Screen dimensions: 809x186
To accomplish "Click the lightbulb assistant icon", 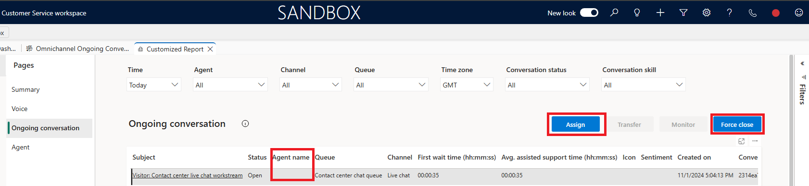I will tap(637, 12).
